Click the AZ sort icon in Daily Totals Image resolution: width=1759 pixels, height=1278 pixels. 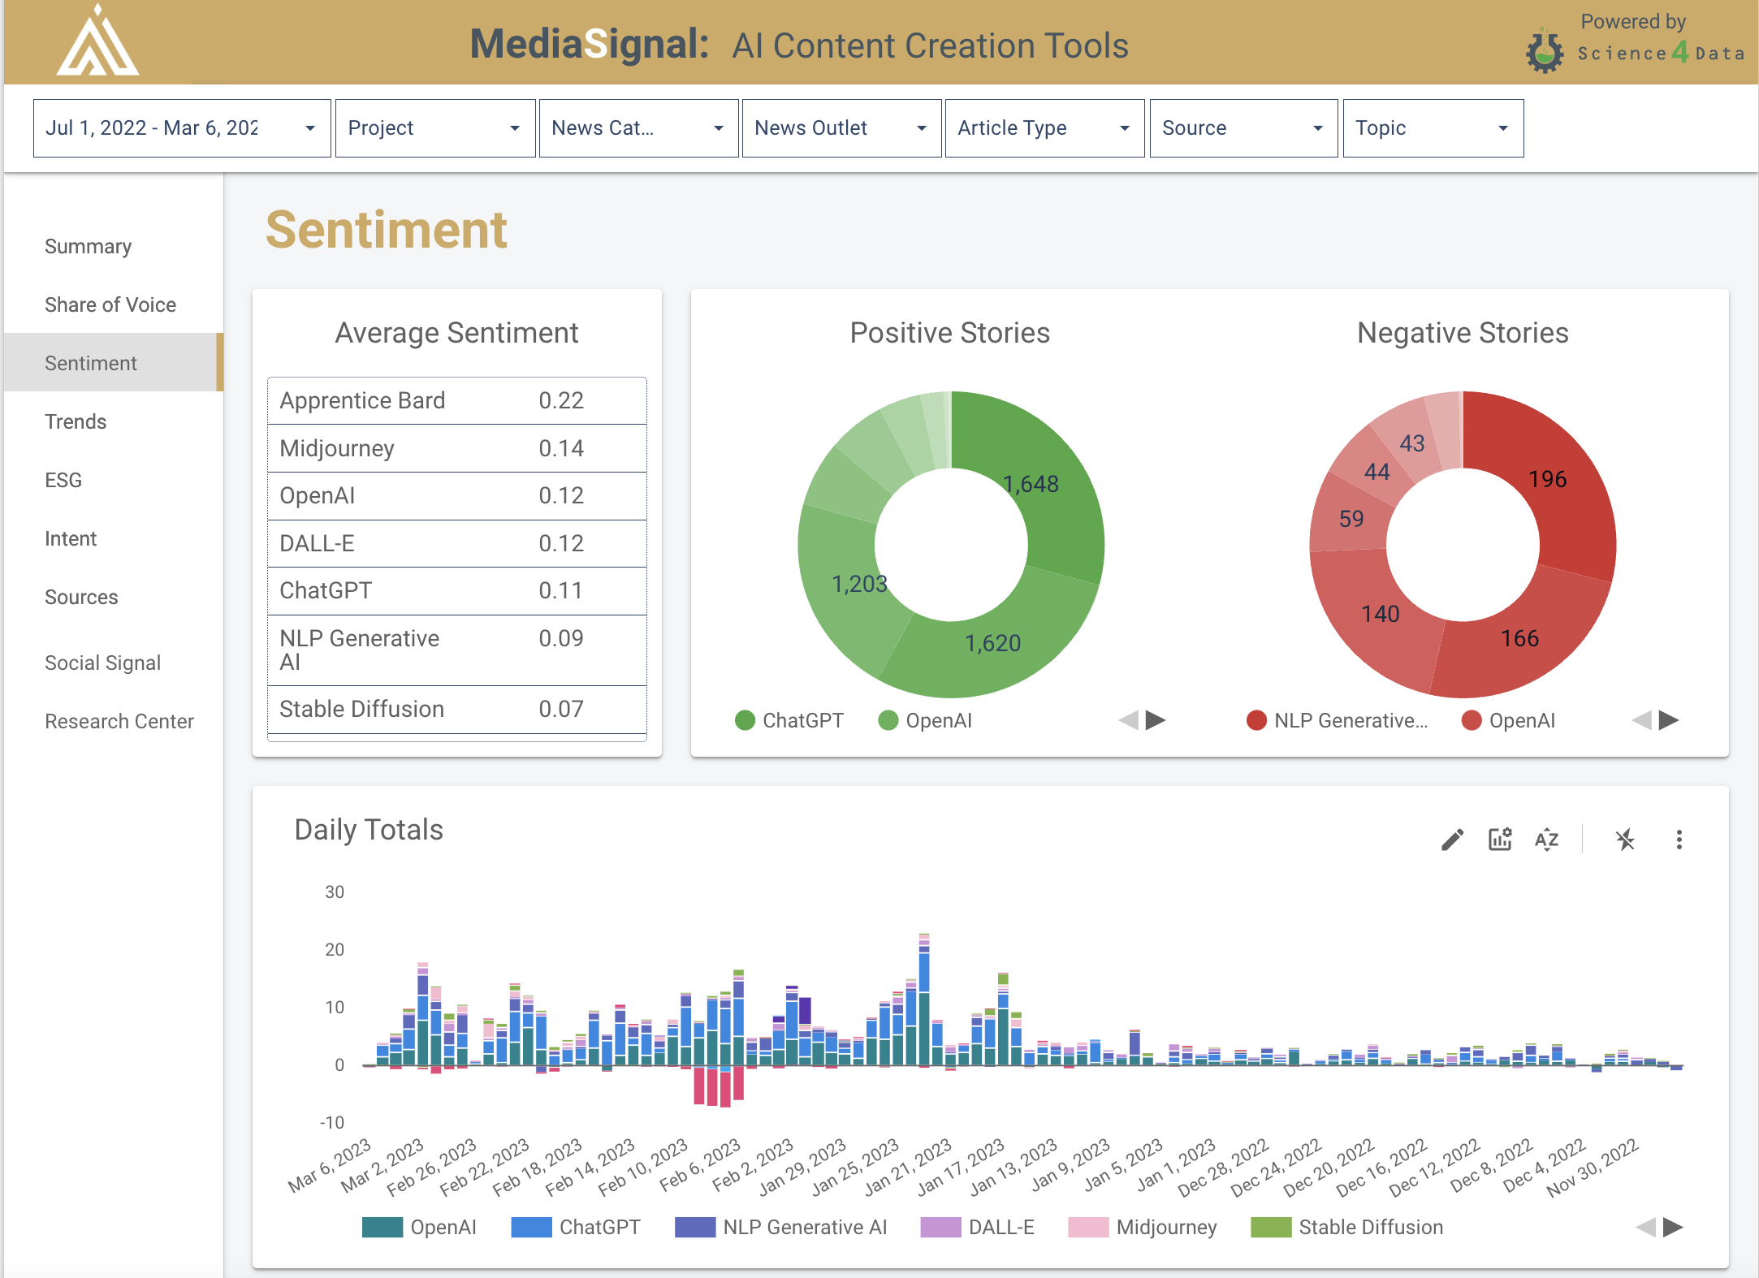click(x=1547, y=840)
